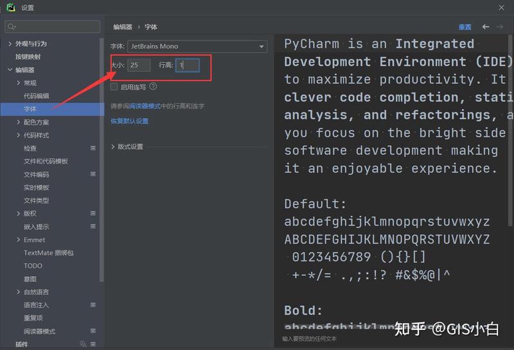Select 代码编辑 in settings tree
Viewport: 514px width, 350px height.
[37, 96]
